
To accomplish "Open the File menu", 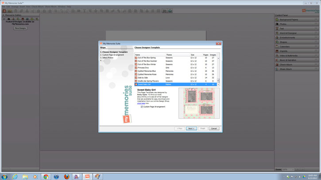I will [x=4, y=7].
